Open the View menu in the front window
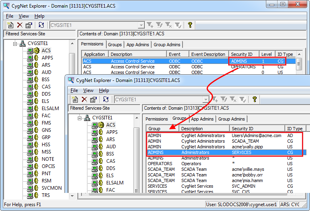This screenshot has height=211, width=310. (88, 90)
